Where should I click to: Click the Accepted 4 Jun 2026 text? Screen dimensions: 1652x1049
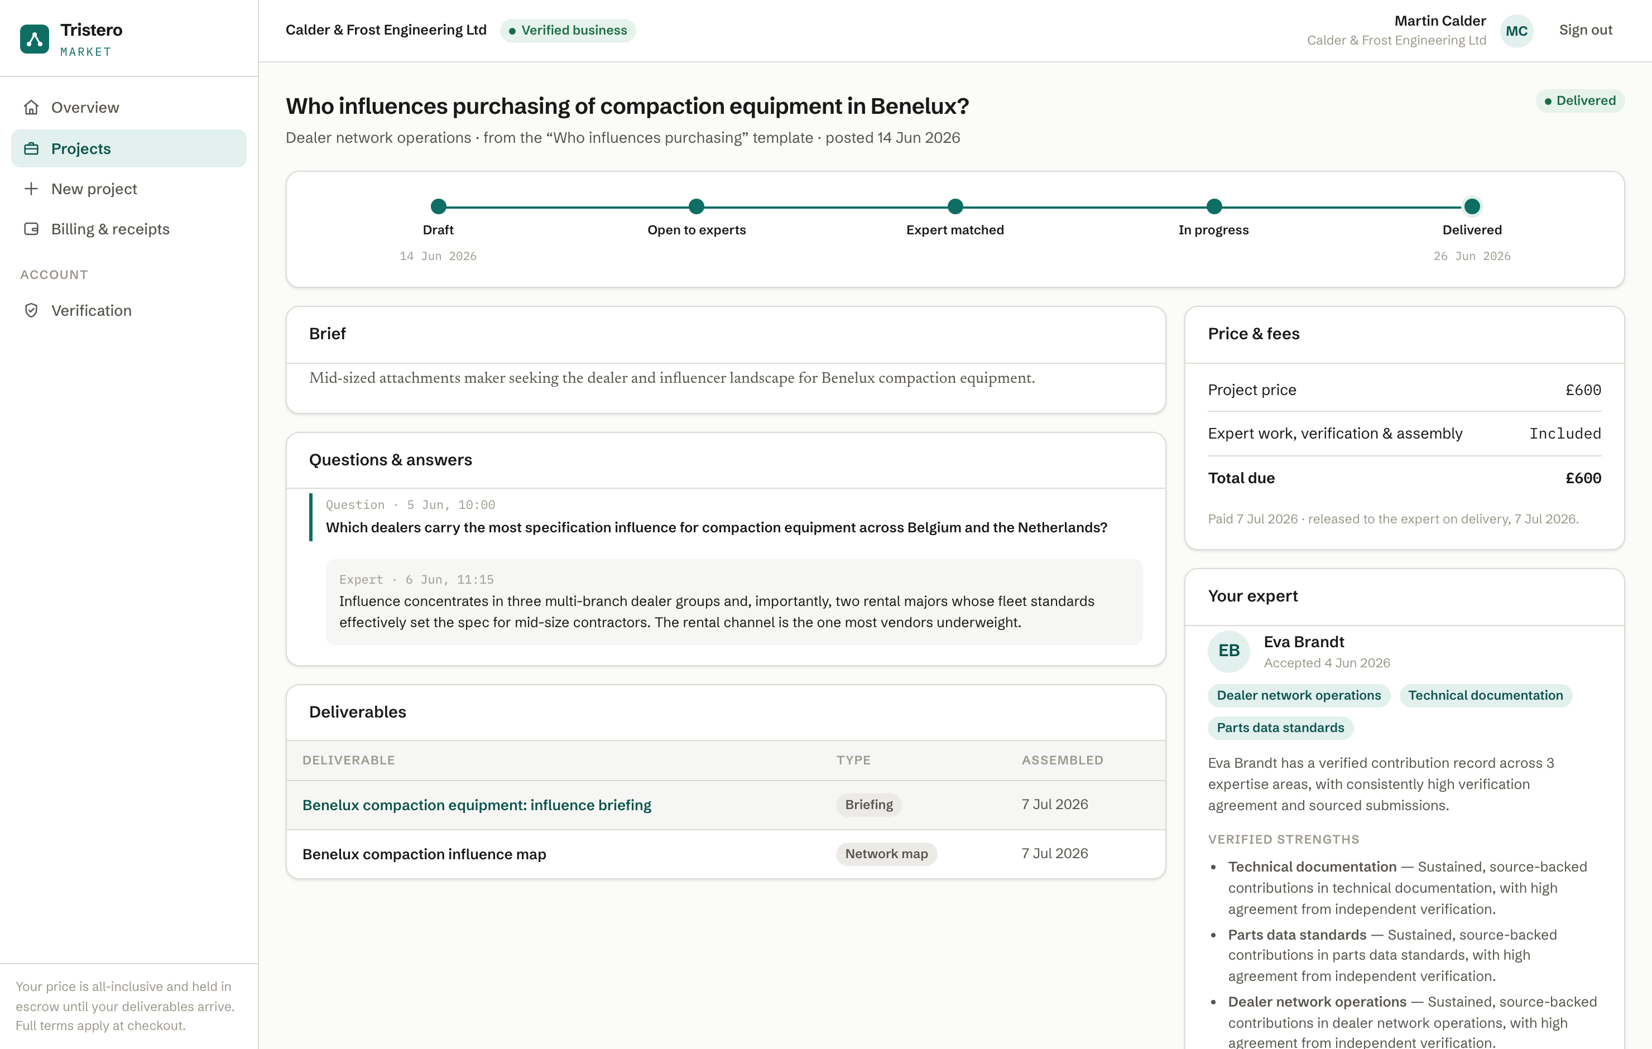point(1327,663)
